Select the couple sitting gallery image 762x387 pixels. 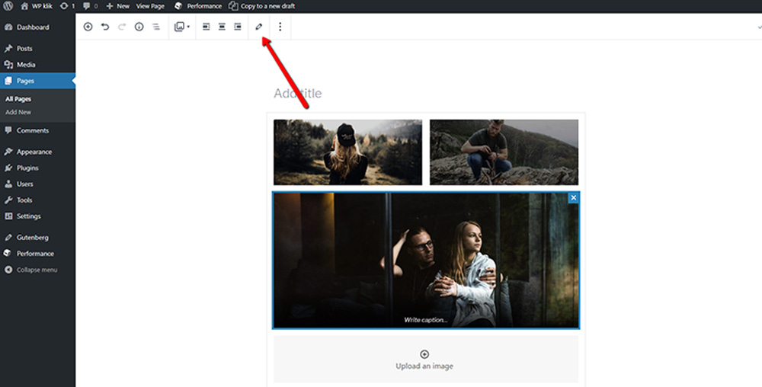(x=426, y=261)
